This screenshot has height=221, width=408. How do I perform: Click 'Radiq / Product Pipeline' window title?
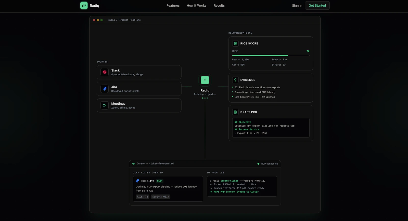(124, 20)
